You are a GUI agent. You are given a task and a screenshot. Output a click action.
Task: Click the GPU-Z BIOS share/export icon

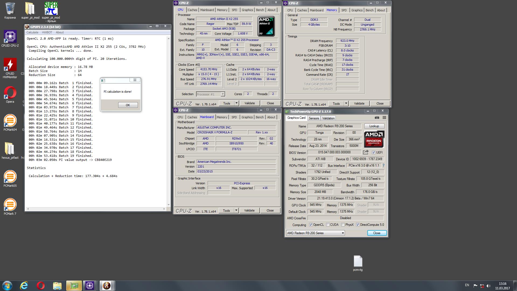tap(366, 152)
